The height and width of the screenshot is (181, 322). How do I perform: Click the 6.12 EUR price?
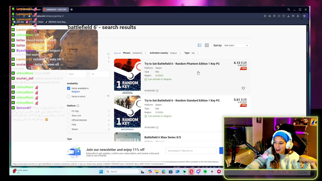(240, 63)
